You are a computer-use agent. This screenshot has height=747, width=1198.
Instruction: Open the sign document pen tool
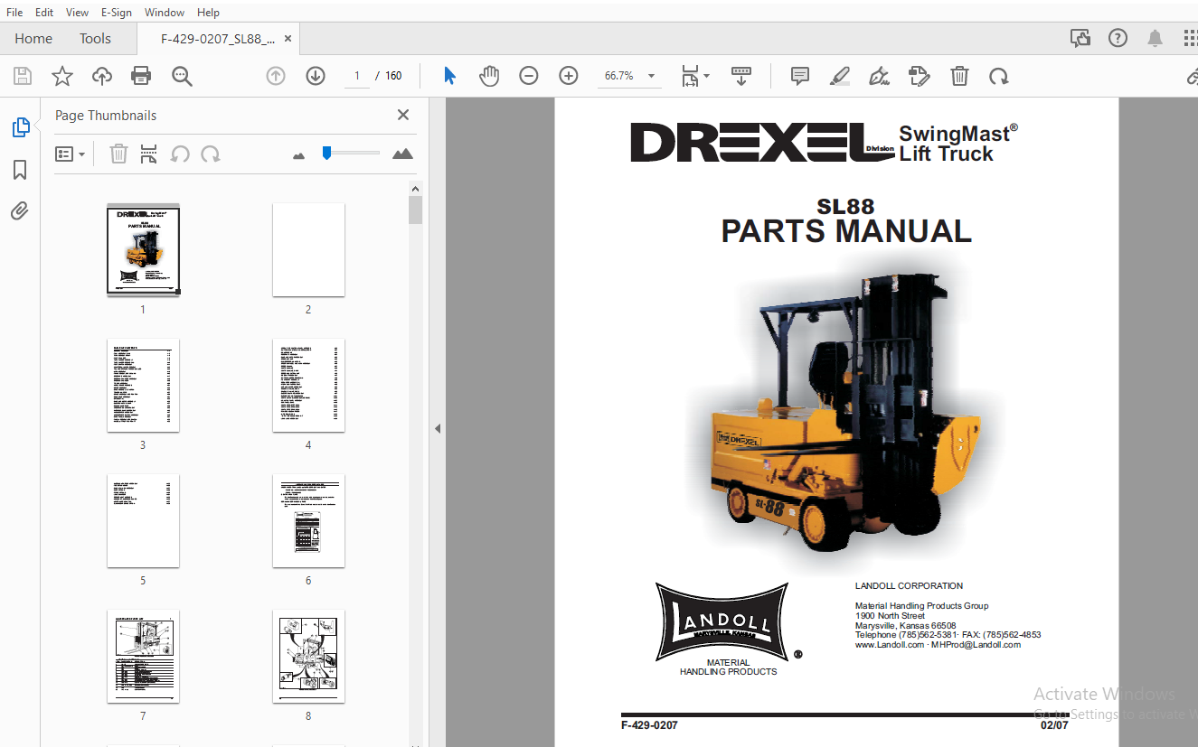pyautogui.click(x=879, y=76)
